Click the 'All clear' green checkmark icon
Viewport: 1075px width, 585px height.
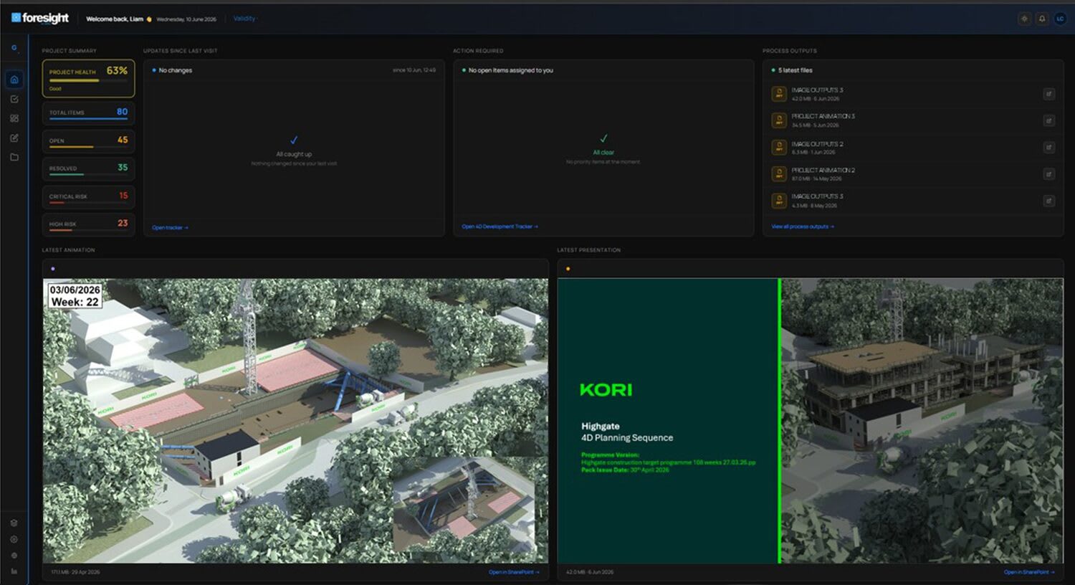coord(603,138)
